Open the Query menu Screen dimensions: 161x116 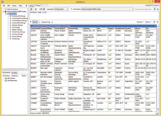click(14, 6)
